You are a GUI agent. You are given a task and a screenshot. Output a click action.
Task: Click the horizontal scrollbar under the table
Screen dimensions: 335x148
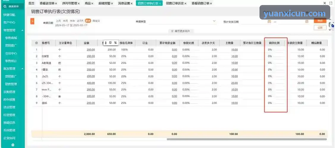247,139
